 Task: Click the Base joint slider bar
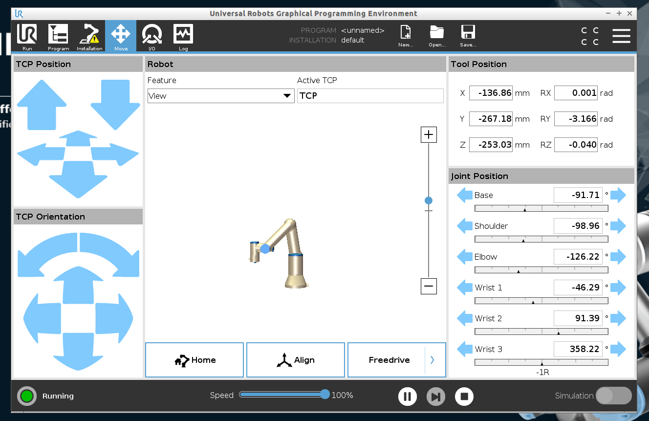(x=541, y=208)
